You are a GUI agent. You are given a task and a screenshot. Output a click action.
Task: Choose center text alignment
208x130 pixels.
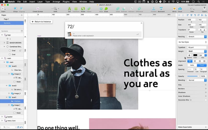[x=195, y=61]
